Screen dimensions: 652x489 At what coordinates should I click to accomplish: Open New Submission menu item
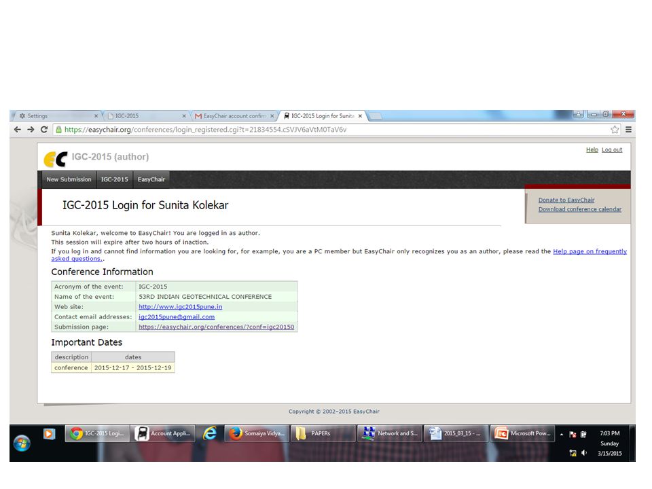pos(69,179)
